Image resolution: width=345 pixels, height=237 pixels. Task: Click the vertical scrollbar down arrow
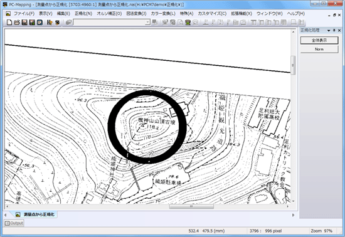(293, 201)
